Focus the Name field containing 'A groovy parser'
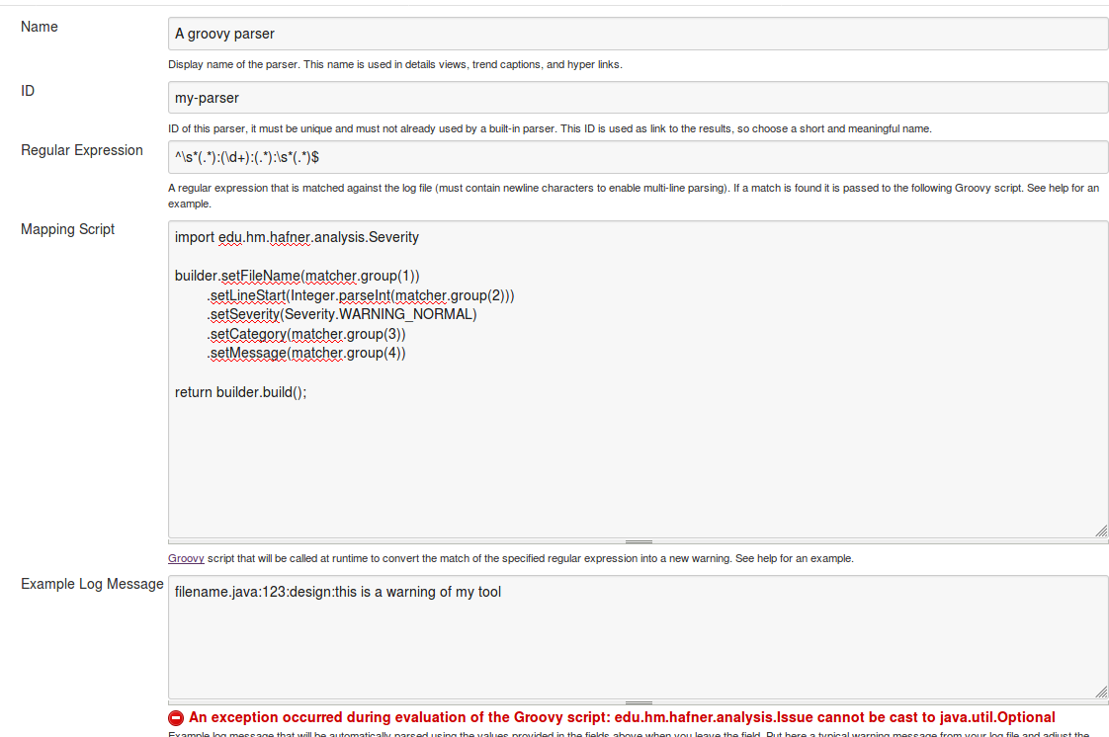1109x737 pixels. click(x=638, y=34)
